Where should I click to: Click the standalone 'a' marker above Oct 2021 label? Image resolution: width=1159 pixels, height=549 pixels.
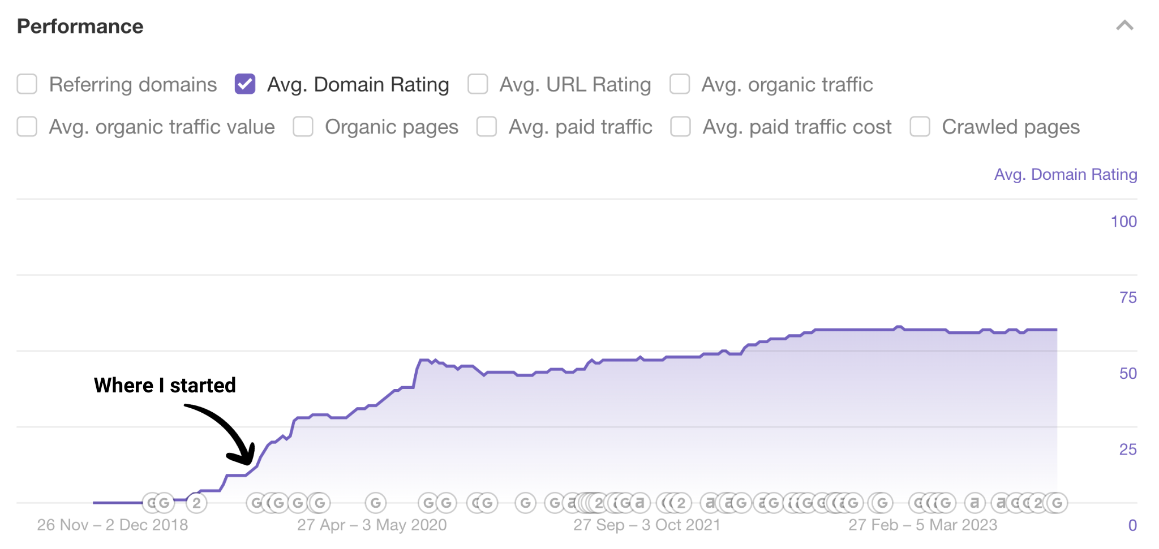point(640,503)
